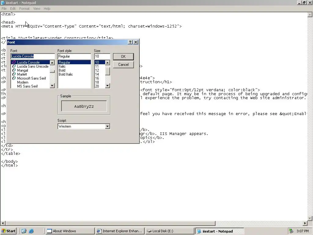Click iisstart - Notepad taskbar button

click(219, 231)
